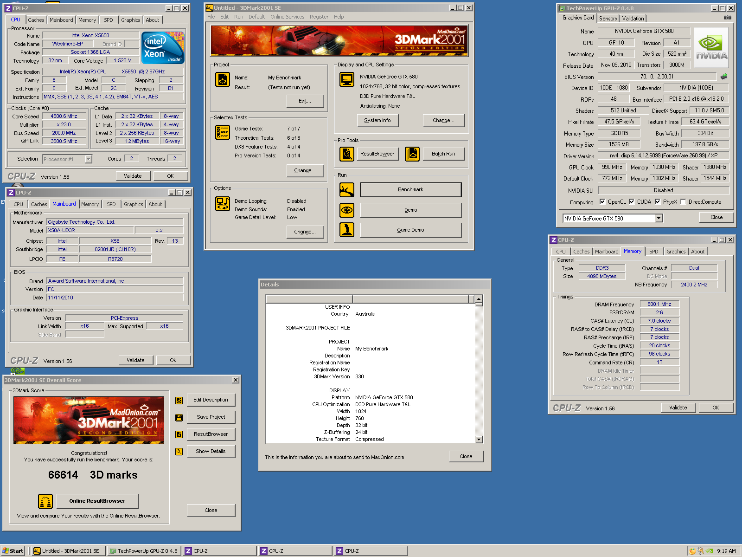
Task: Open the File menu in 3DMark2001
Action: pos(211,17)
